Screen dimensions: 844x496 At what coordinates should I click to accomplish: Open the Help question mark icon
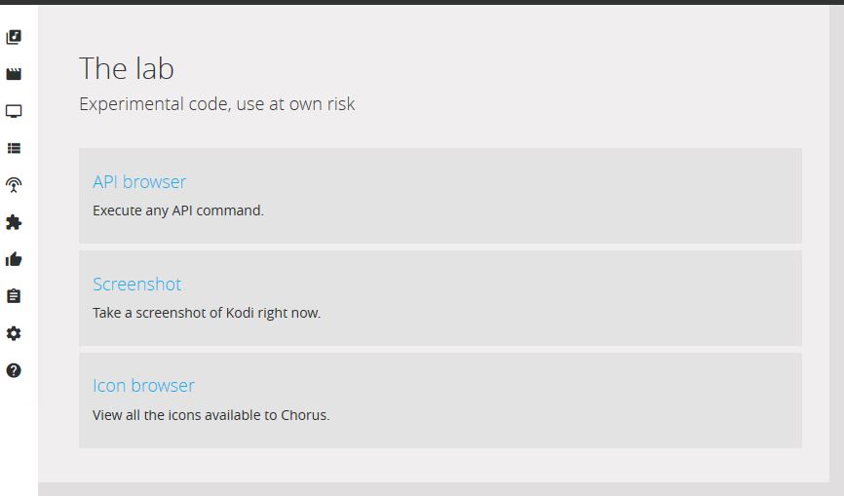(x=14, y=370)
